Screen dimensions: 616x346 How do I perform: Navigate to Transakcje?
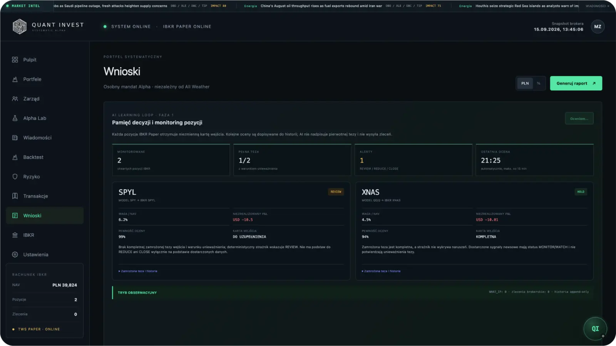click(x=45, y=196)
